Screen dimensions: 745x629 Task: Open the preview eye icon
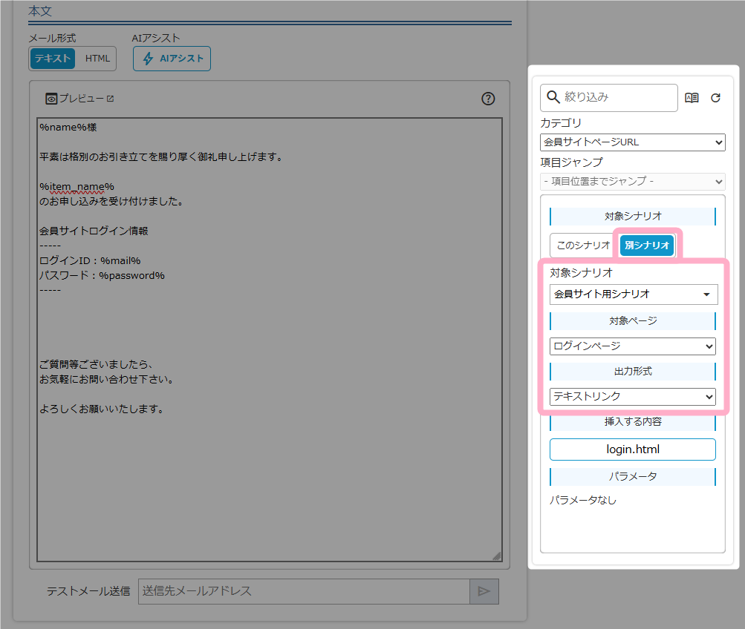point(51,99)
